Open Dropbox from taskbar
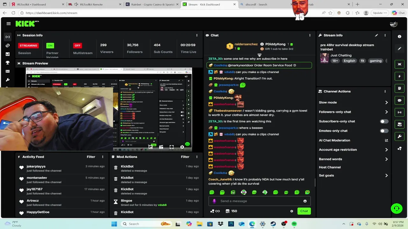 (x=221, y=224)
